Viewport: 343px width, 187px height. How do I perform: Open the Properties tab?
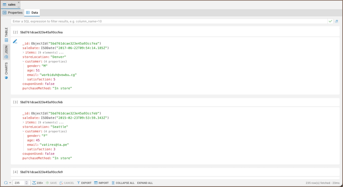[x=13, y=13]
